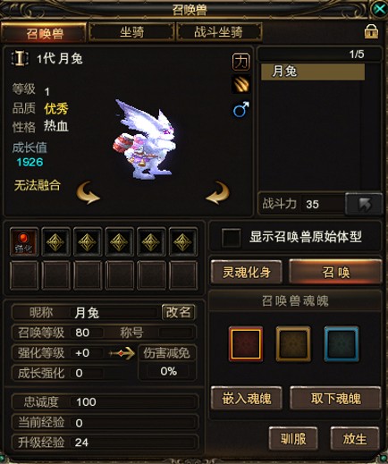Open the 战斗坐骑 tab

coord(219,31)
